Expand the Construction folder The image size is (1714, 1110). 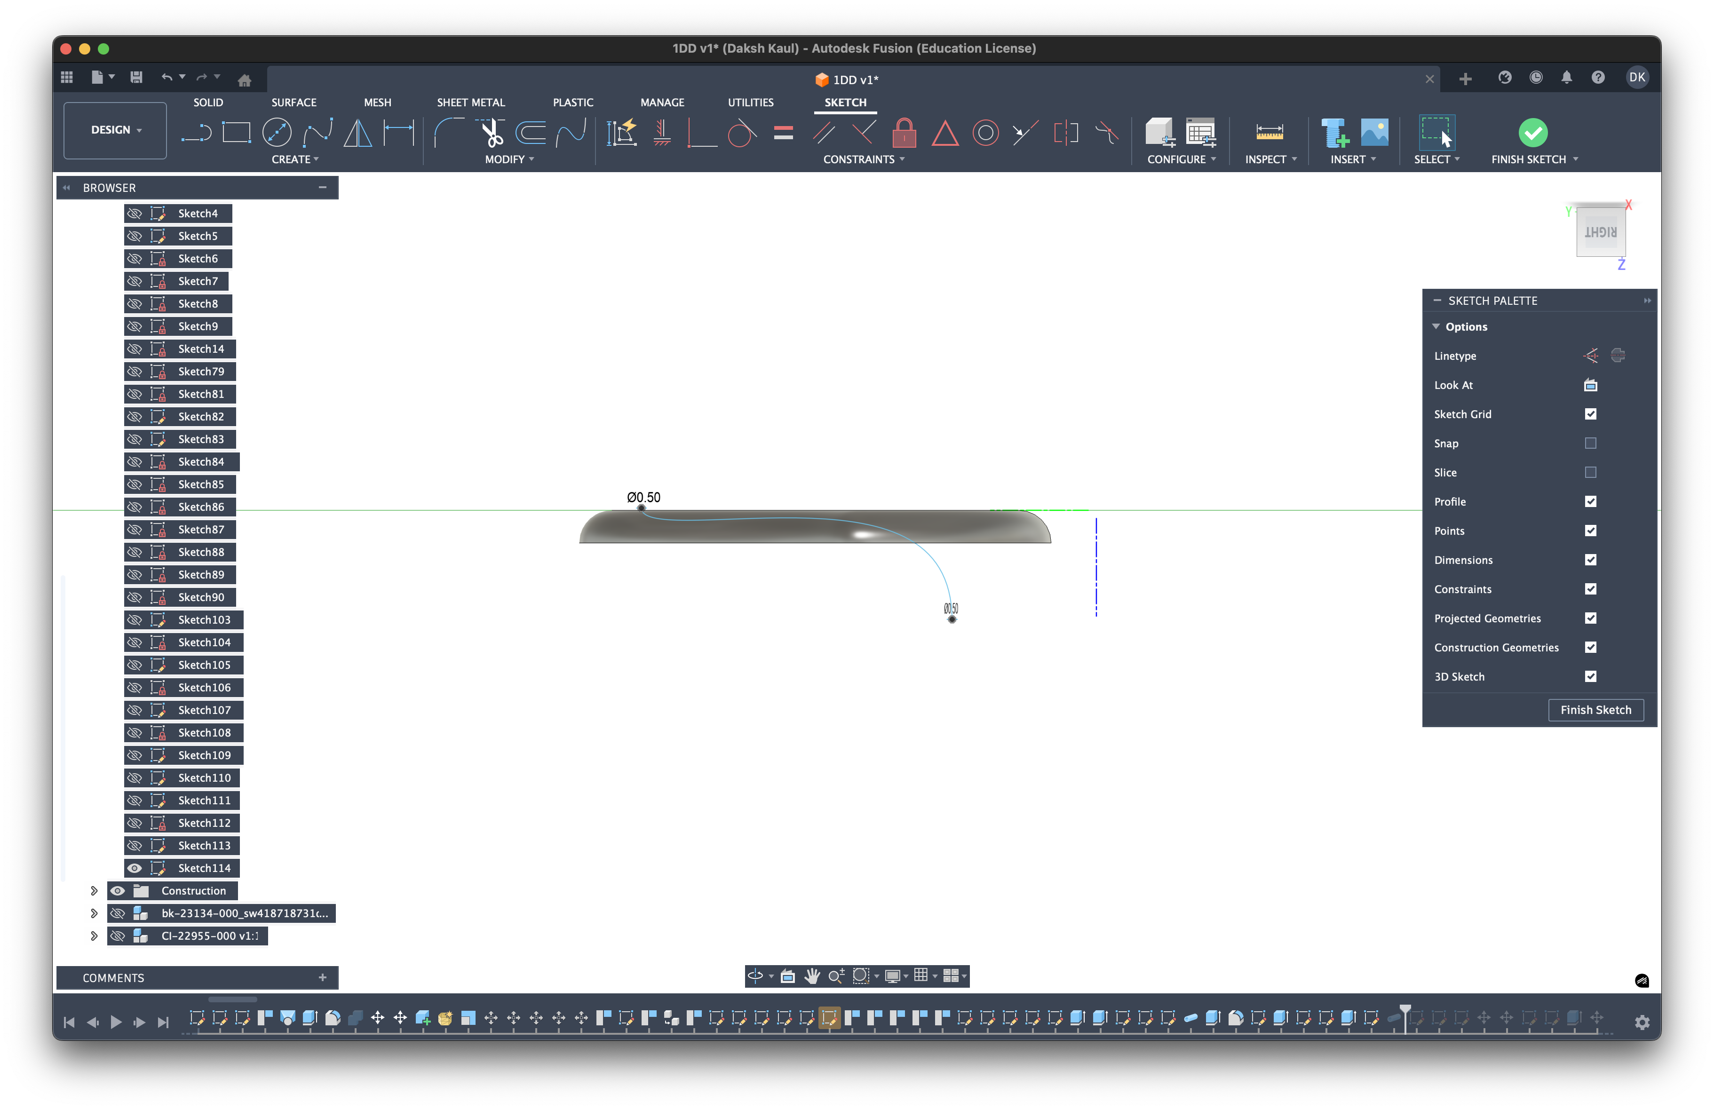pos(94,891)
